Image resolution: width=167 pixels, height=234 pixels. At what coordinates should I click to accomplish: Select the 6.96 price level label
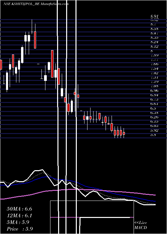154,91
